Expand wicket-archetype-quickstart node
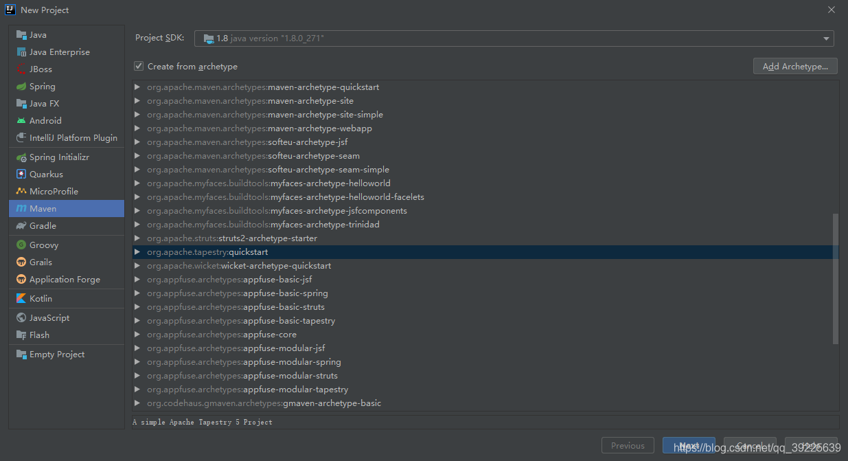The image size is (848, 461). click(137, 266)
